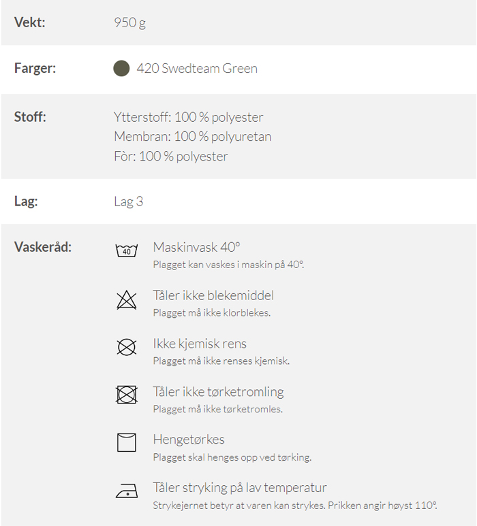477x526 pixels.
Task: Click the Maskinvask 40° heading
Action: tap(197, 247)
